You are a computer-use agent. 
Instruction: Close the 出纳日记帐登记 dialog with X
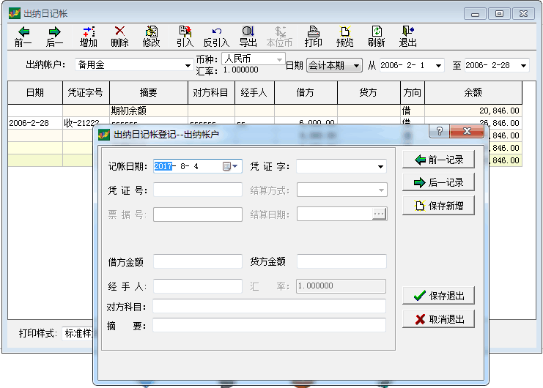point(467,132)
